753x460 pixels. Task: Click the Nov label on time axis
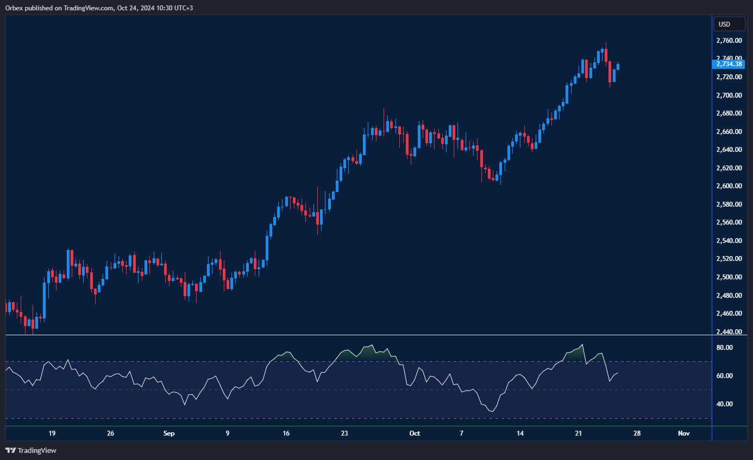point(683,433)
